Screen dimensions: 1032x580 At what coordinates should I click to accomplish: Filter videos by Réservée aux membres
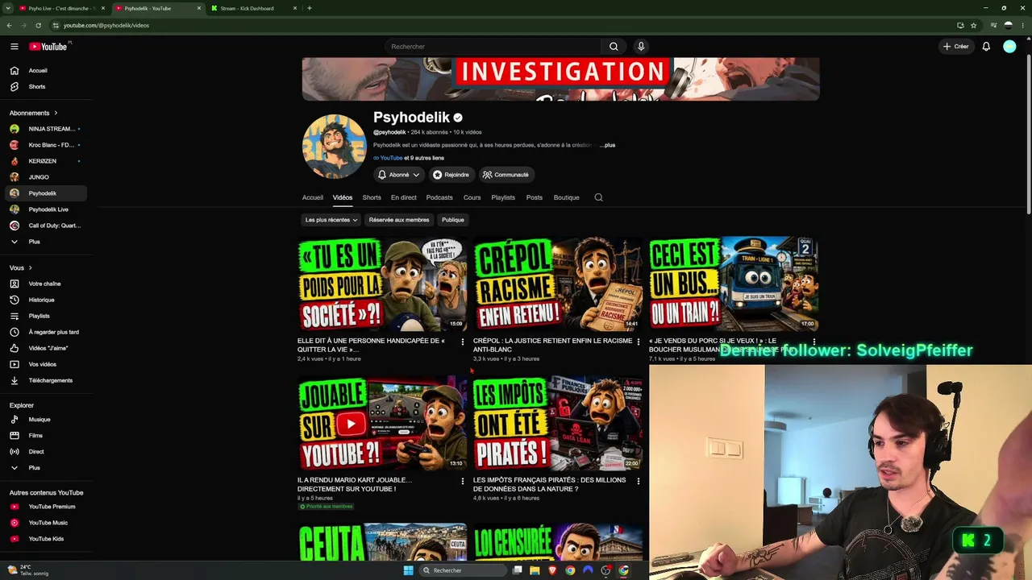[399, 220]
